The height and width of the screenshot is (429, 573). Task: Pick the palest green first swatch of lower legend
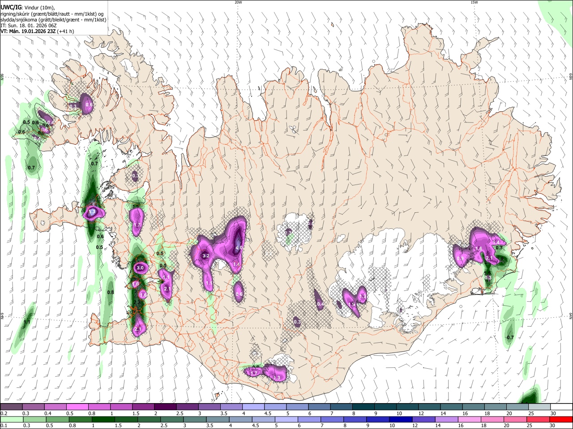pos(11,419)
